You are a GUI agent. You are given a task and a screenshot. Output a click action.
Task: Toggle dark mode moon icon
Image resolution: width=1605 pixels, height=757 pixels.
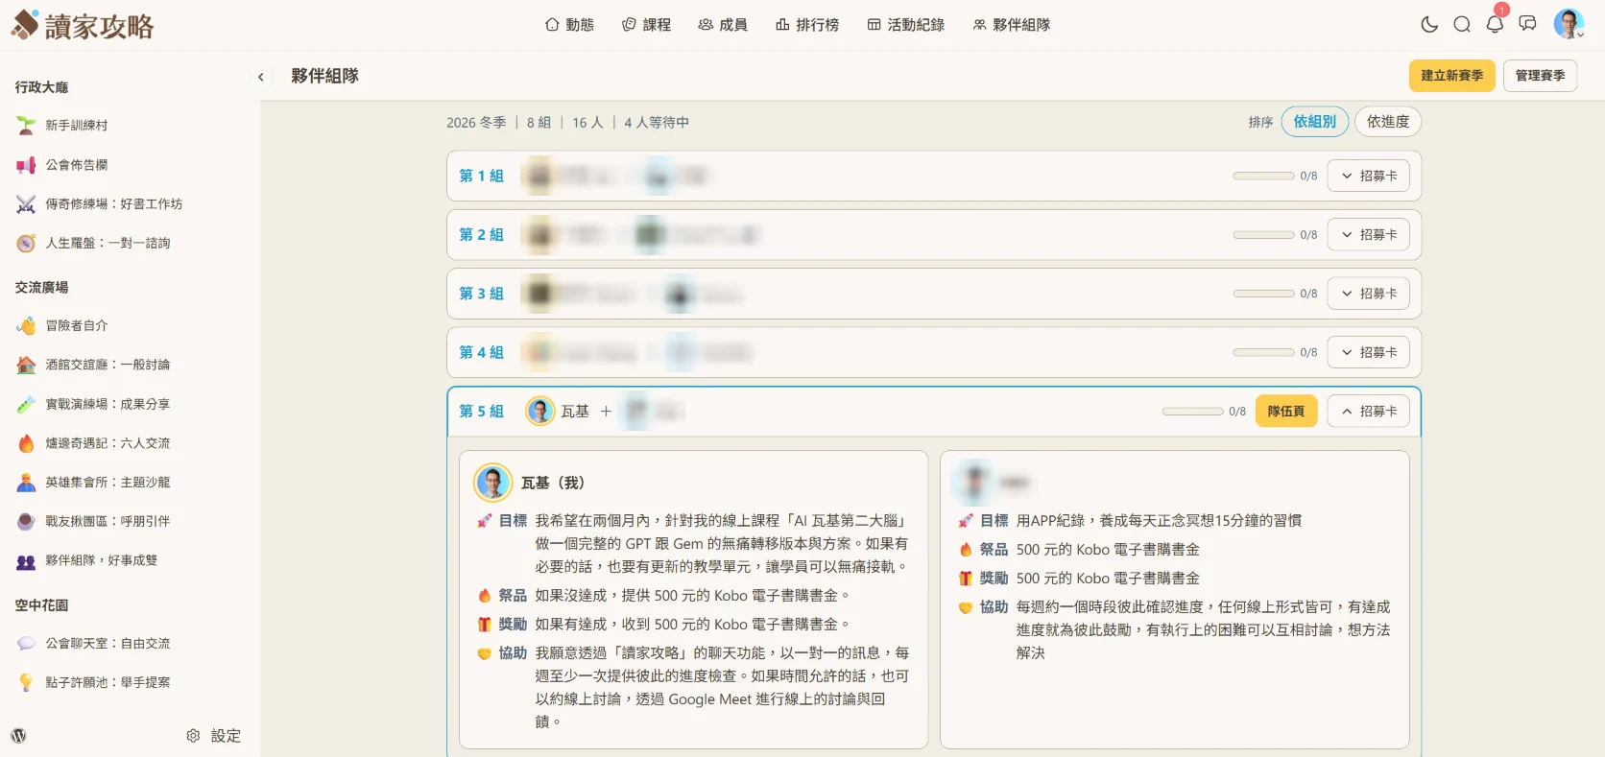click(x=1429, y=25)
